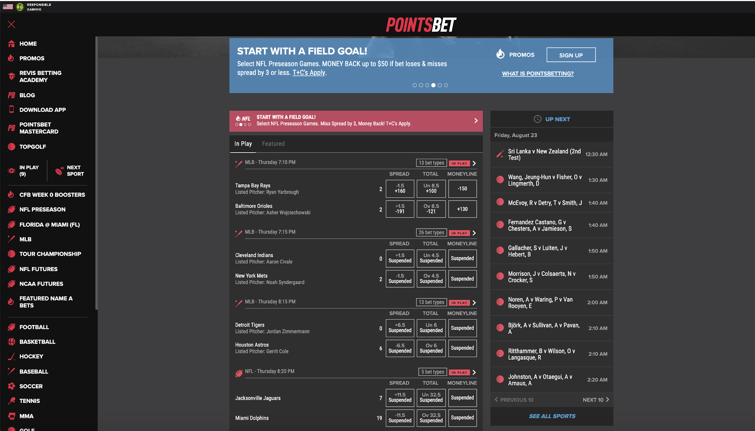755x431 pixels.
Task: Click the Home house icon
Action: [x=11, y=44]
